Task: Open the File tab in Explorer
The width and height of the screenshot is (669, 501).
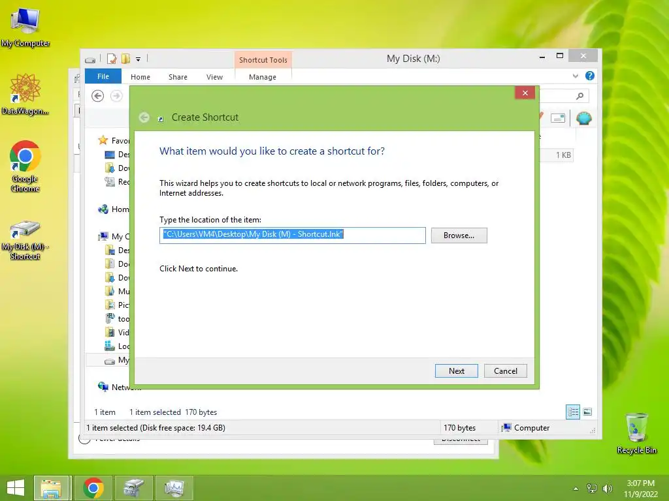Action: click(103, 77)
